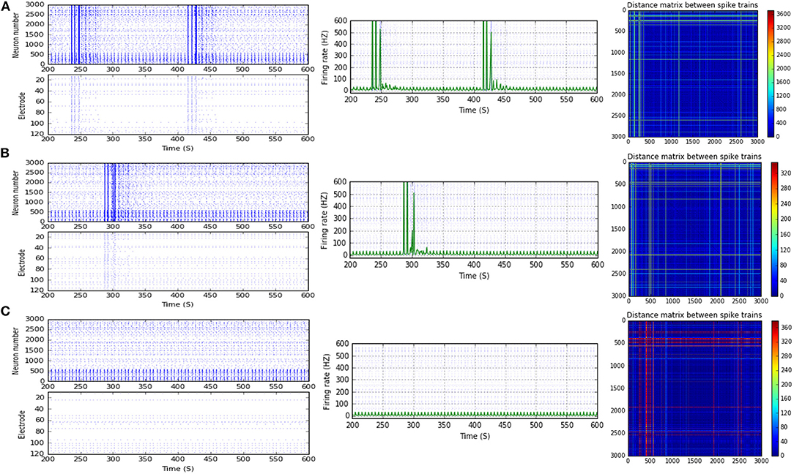The image size is (794, 474).
Task: Click 'Neuron number' axis label in panel C
Action: tap(15, 350)
